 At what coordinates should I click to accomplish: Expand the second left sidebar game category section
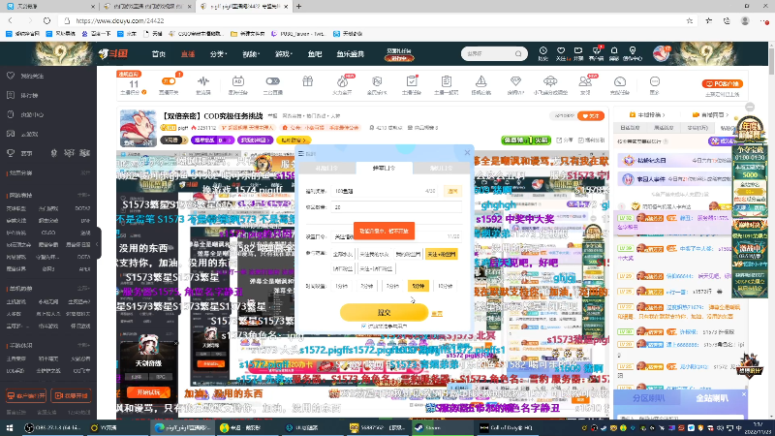pyautogui.click(x=83, y=288)
